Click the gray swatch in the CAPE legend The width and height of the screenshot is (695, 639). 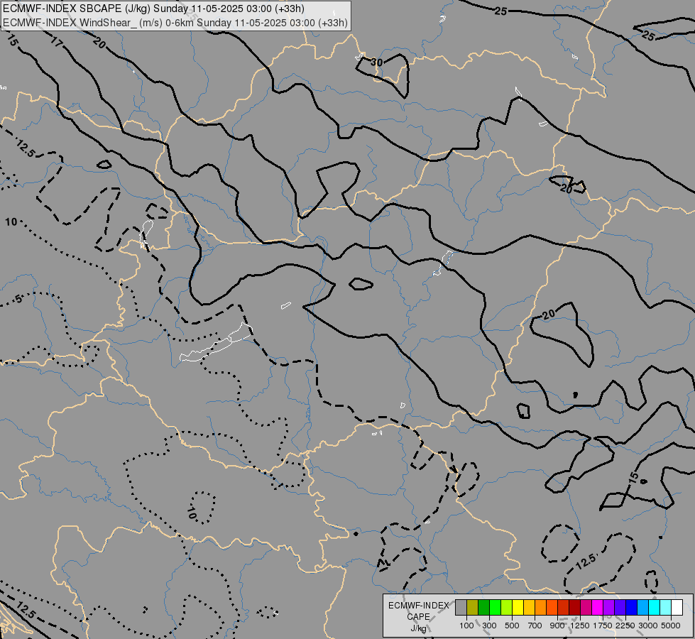pyautogui.click(x=461, y=607)
